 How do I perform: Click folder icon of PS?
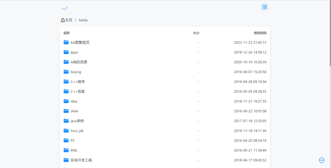click(66, 140)
